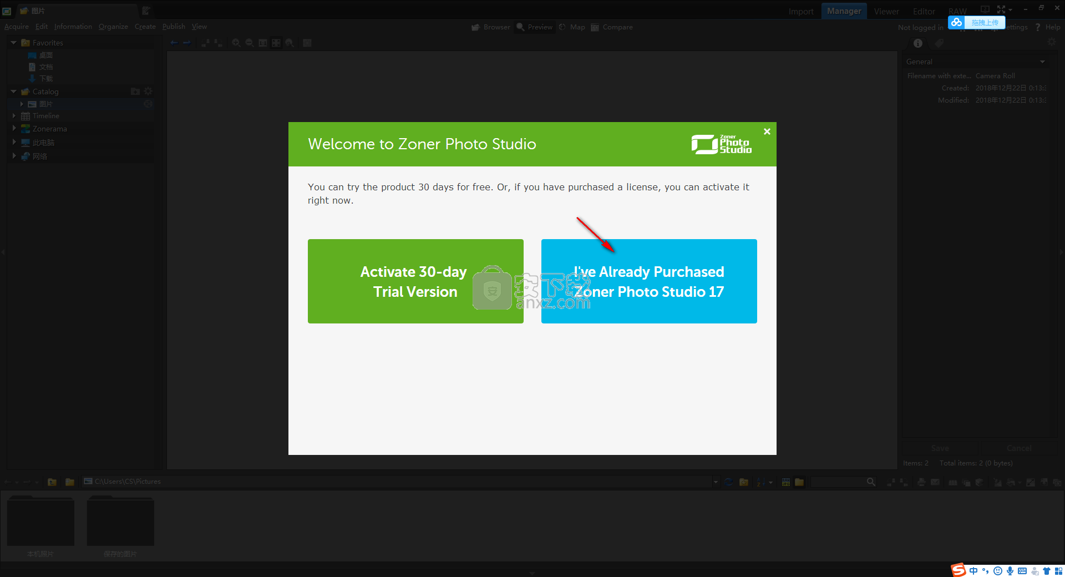Viewport: 1065px width, 577px height.
Task: Select 桌面 under Favorites
Action: click(45, 55)
